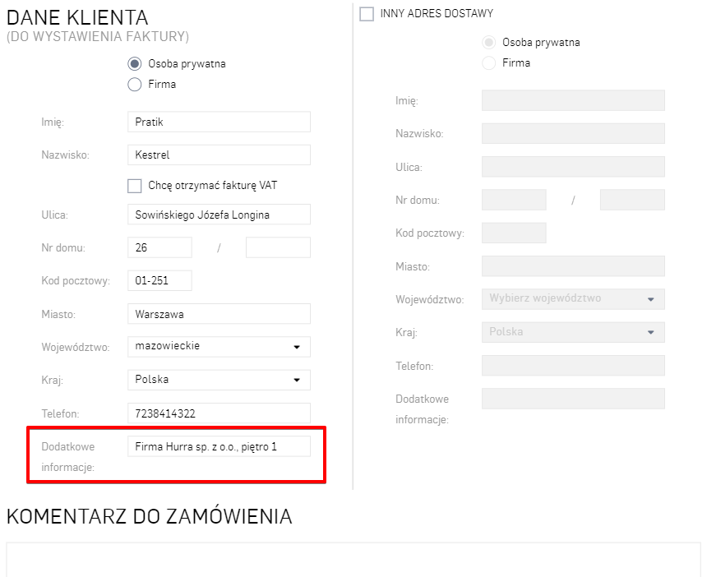The height and width of the screenshot is (577, 707).
Task: Edit the Kod pocztowy field 01-251
Action: (x=159, y=280)
